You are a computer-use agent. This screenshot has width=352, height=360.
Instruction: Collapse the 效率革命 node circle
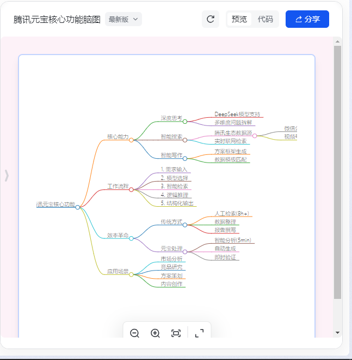[x=131, y=238]
